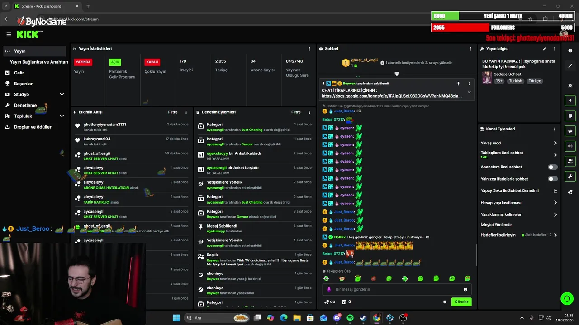
Task: Open pinned message three-dot options
Action: 469,84
